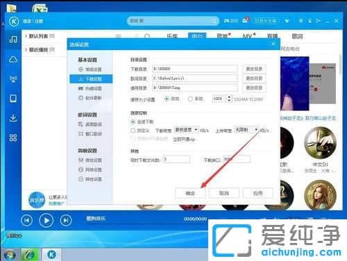Open the 下载带宽 speed dropdown
Viewport: 347px width, 261px height.
[x=186, y=130]
